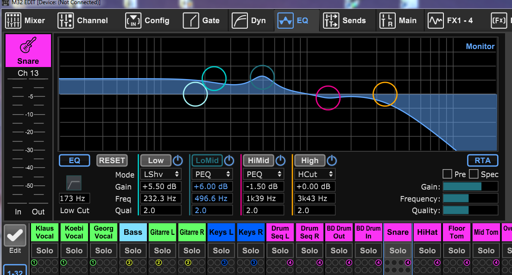Open the Sends routing icon
The height and width of the screenshot is (275, 512).
point(331,20)
